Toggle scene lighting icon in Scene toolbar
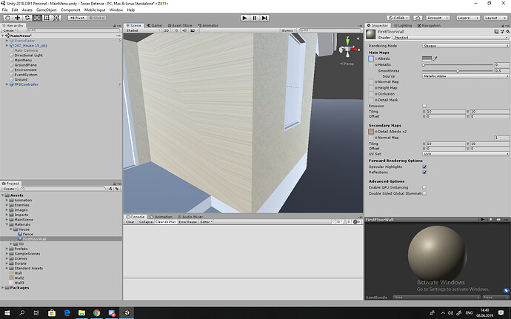Viewport: 511px width, 319px height. point(176,30)
